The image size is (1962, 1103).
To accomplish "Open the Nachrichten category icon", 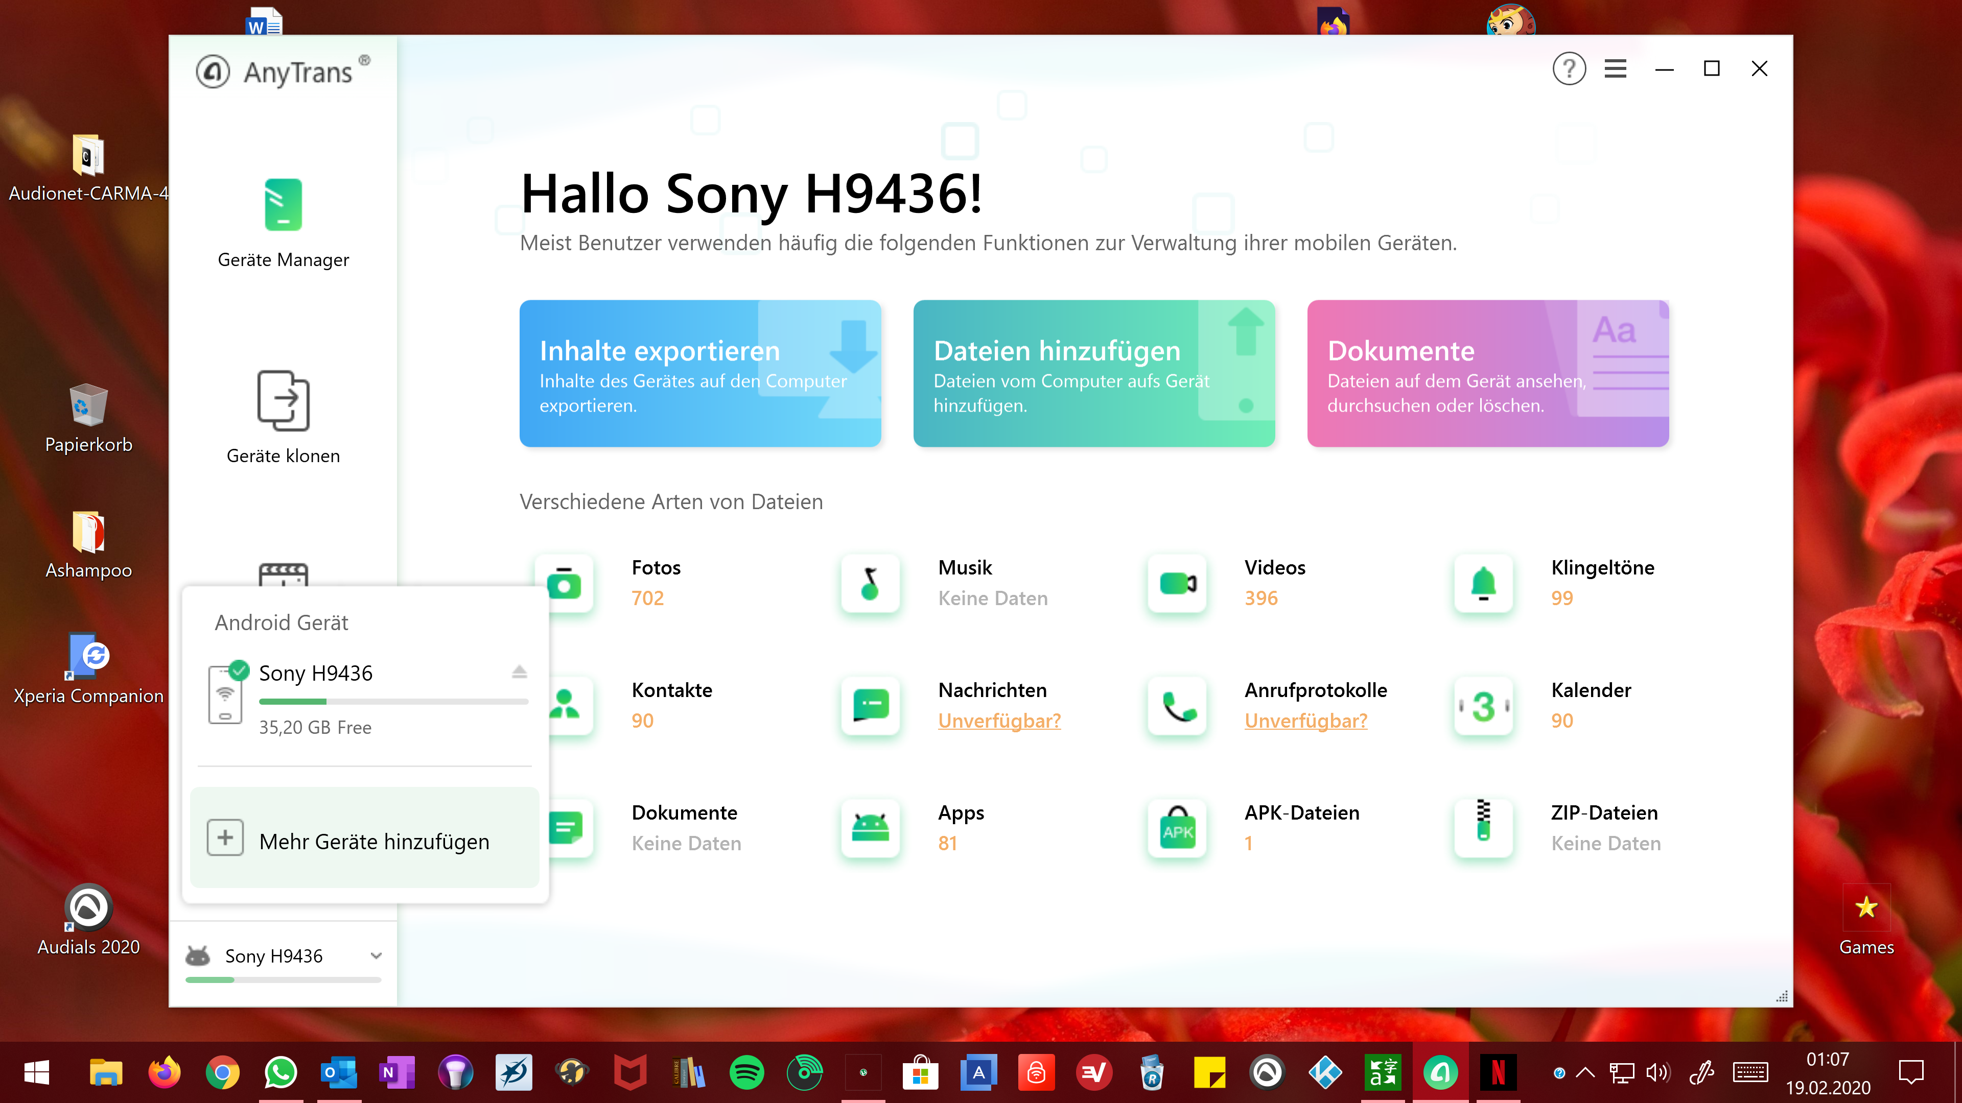I will click(871, 706).
